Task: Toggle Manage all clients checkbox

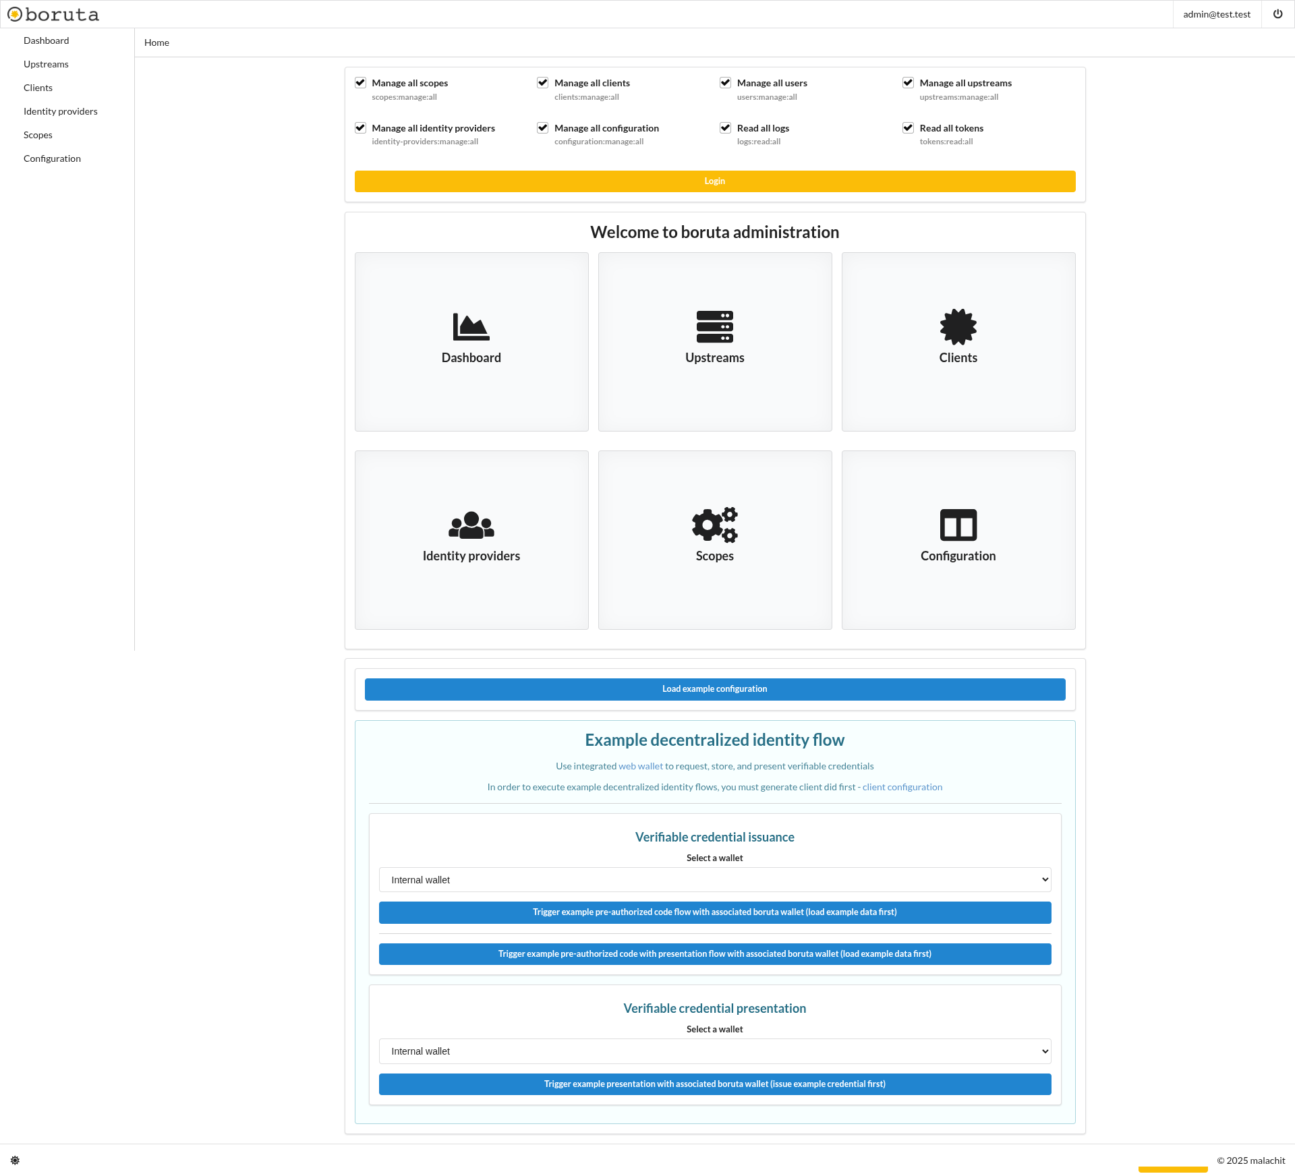Action: point(542,82)
